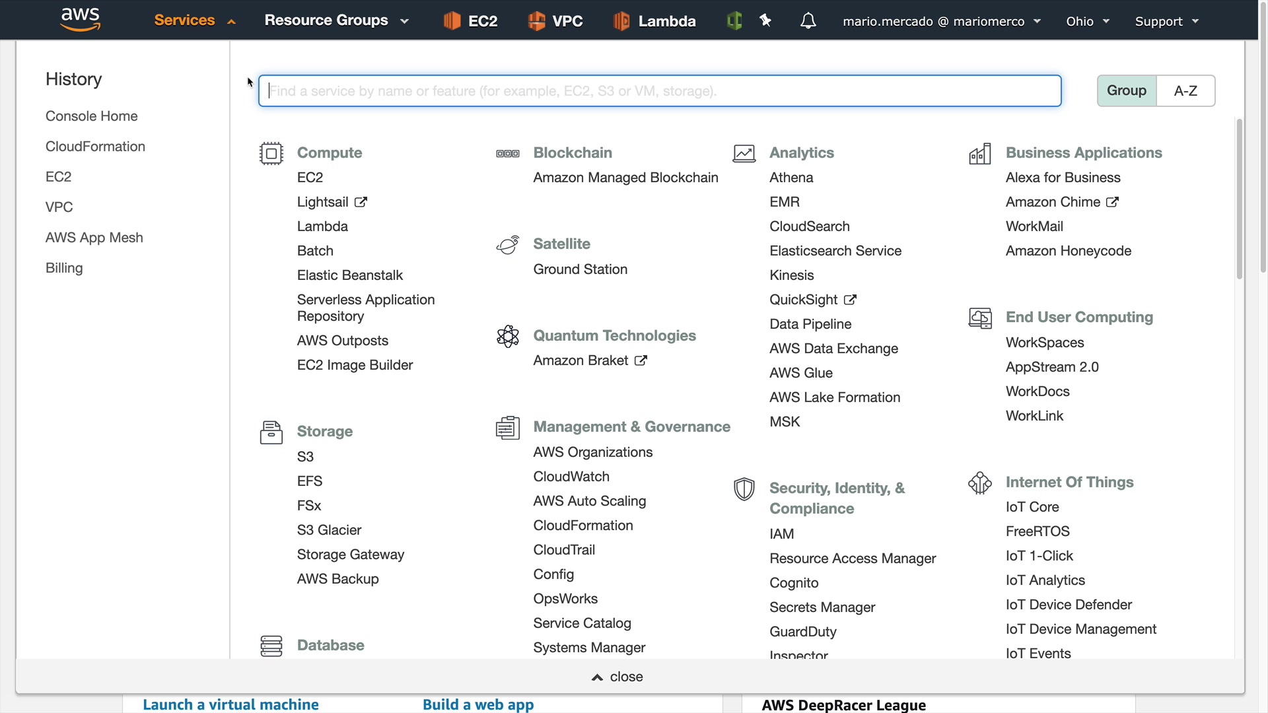This screenshot has height=713, width=1268.
Task: Switch service view to Group
Action: [1126, 91]
